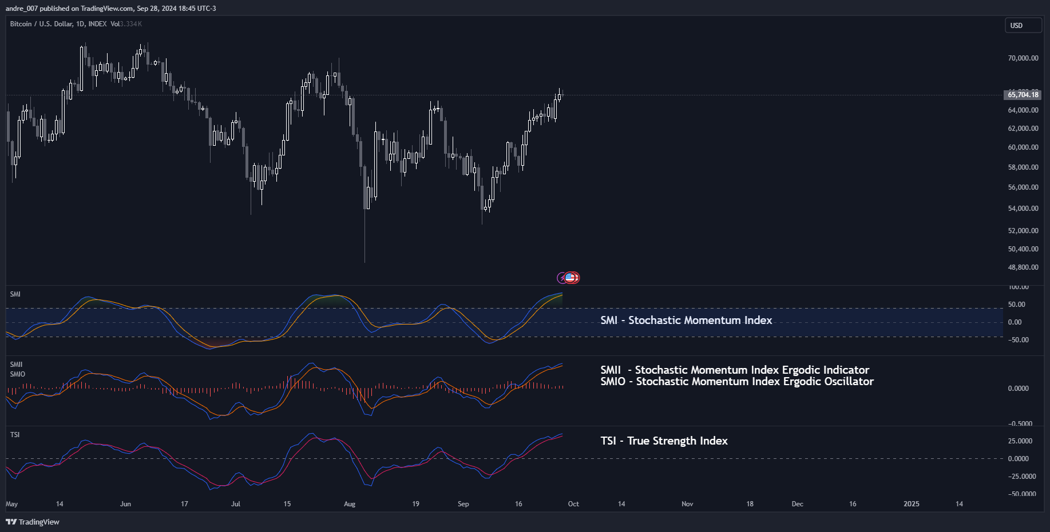Click the 48,800.00 price axis label
Viewport: 1050px width, 532px height.
[x=1023, y=267]
